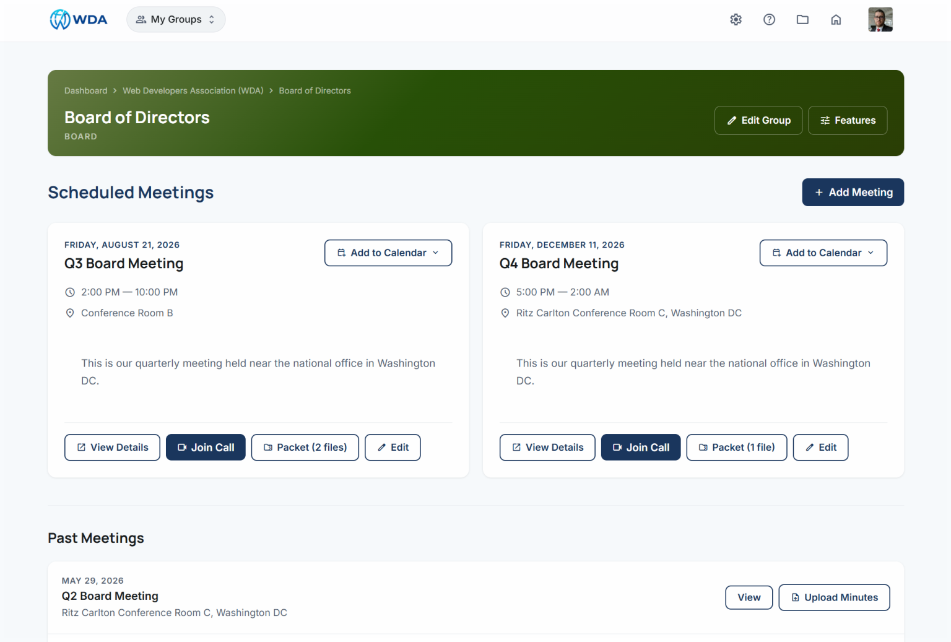
Task: Click the Friday, August 21, 2026 date
Action: pyautogui.click(x=122, y=245)
